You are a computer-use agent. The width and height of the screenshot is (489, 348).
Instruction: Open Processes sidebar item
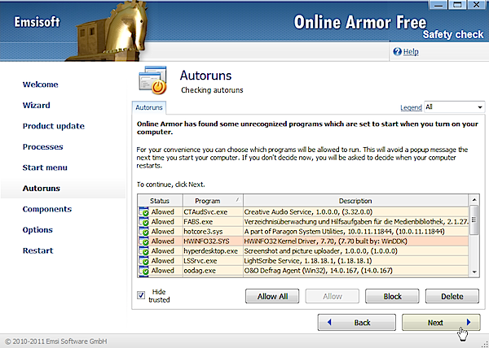(42, 147)
